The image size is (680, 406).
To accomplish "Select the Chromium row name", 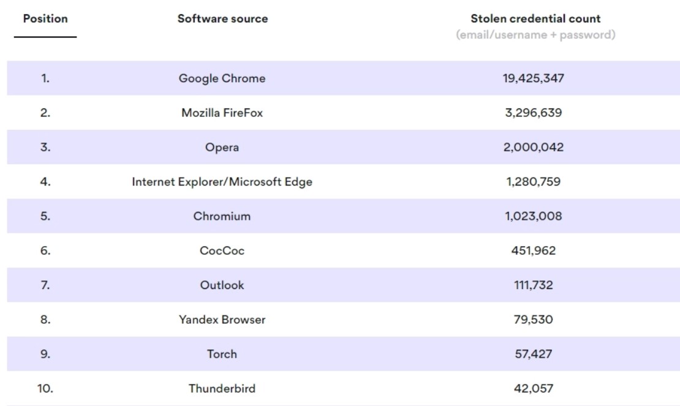I will click(222, 216).
